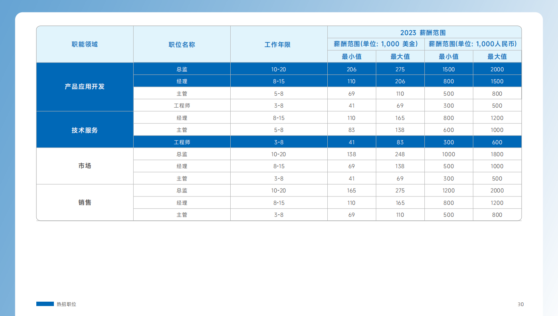
Task: Select 10-20 years for 产品应用开发 总监
Action: coord(279,69)
